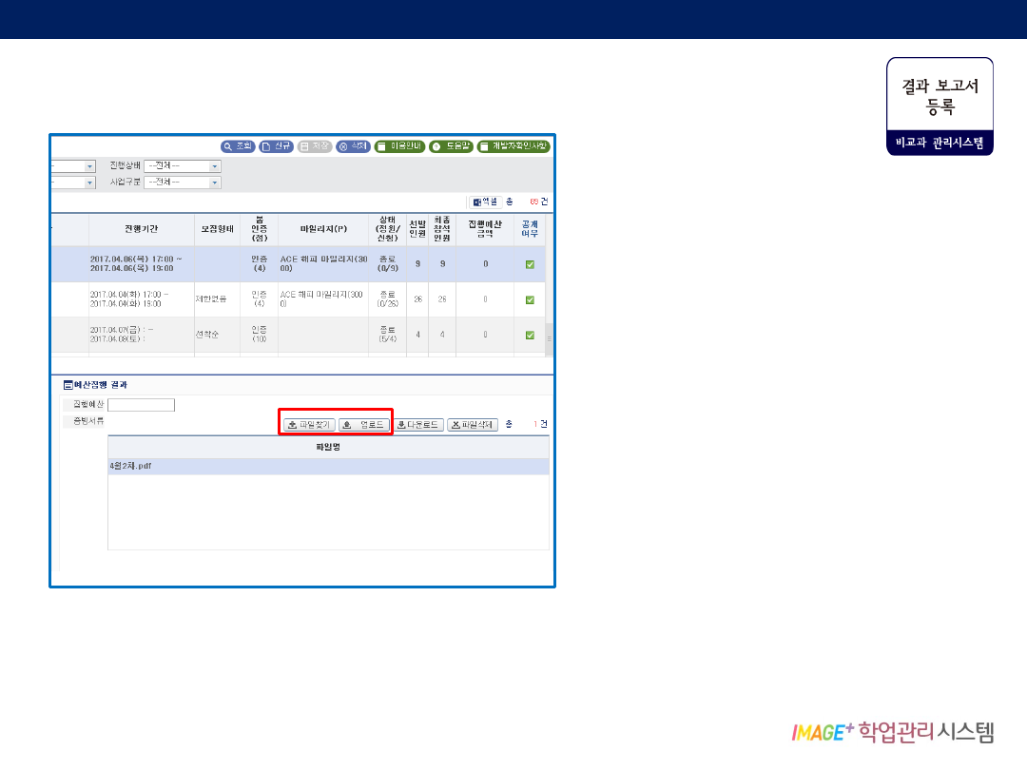Open the 사업구분 dropdown
Viewport: 1027px width, 770px height.
pyautogui.click(x=182, y=182)
